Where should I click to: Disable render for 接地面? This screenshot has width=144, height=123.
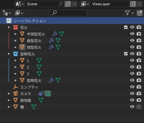pyautogui.click(x=139, y=100)
